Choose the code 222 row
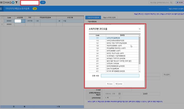184x109 pixels. (114, 58)
